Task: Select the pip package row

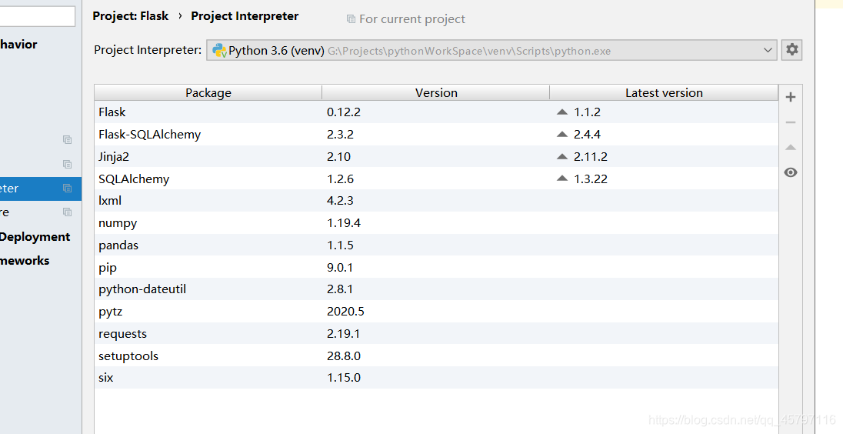Action: [x=436, y=267]
